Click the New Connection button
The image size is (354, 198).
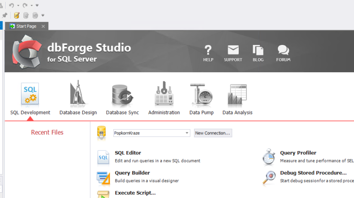213,133
